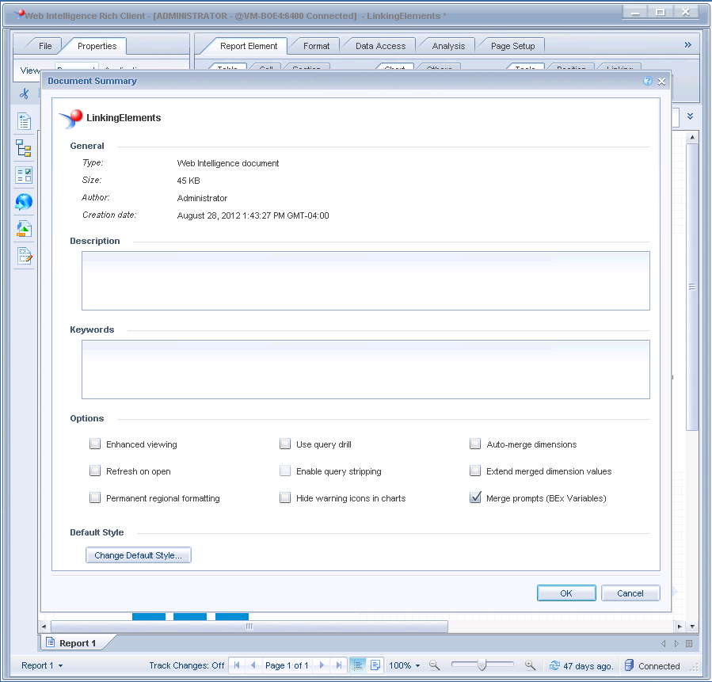
Task: Go to next page arrow
Action: pyautogui.click(x=322, y=665)
